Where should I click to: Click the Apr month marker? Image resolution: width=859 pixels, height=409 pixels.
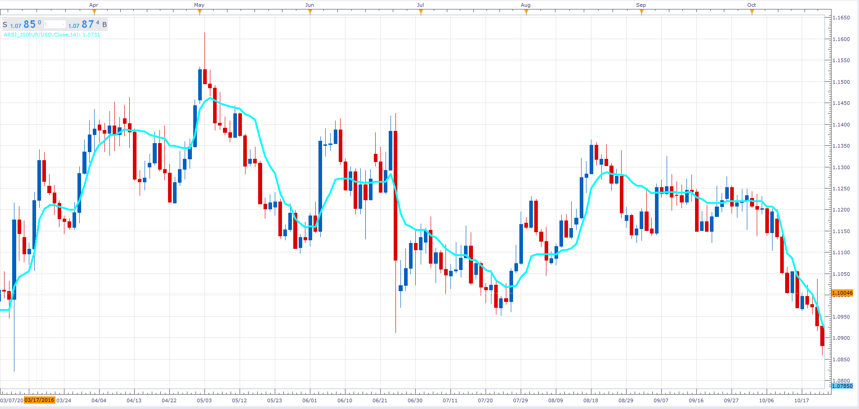pos(94,5)
